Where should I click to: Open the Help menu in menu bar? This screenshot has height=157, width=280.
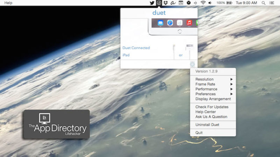(8, 3)
